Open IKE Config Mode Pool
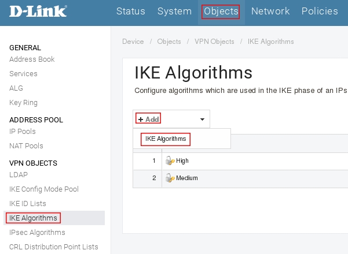This screenshot has height=254, width=348. pyautogui.click(x=44, y=189)
